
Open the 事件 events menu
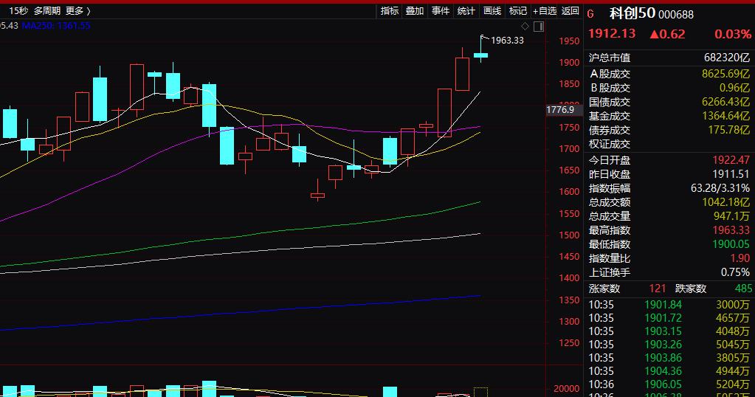tap(441, 10)
